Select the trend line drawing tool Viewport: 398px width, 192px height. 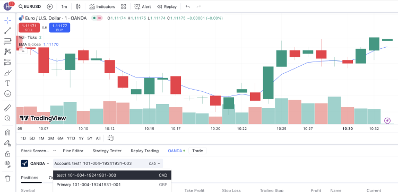click(7, 31)
